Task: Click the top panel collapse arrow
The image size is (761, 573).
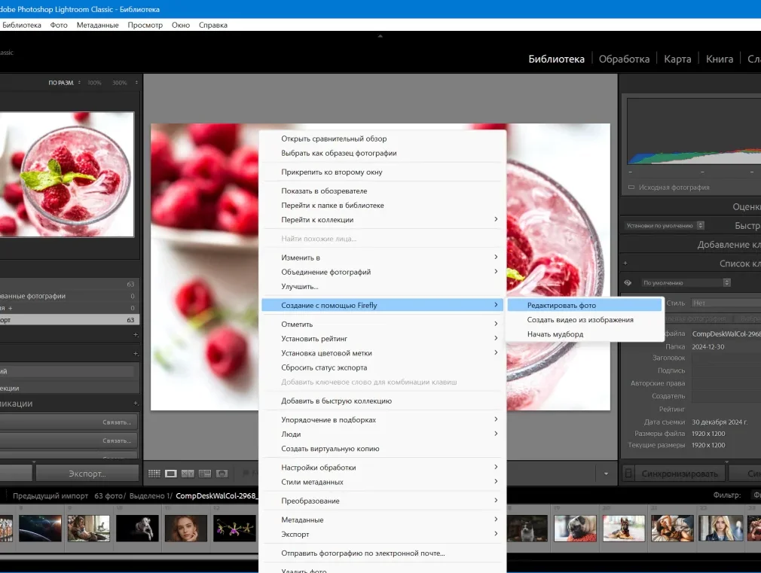Action: coord(380,35)
